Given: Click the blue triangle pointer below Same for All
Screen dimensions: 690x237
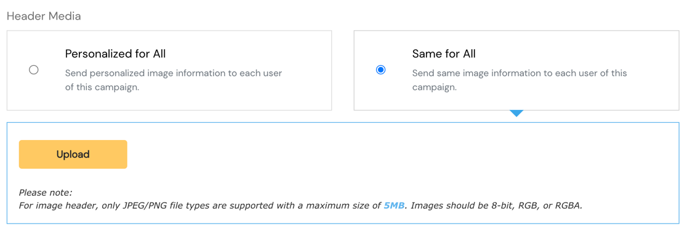Looking at the screenshot, I should point(516,113).
